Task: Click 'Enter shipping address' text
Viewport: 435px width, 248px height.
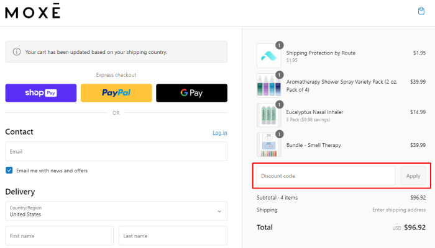Action: [399, 210]
